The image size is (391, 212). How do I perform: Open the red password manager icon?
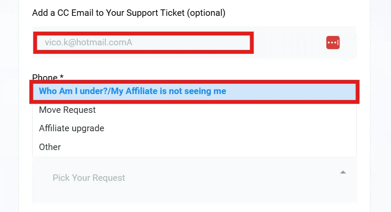tap(333, 43)
